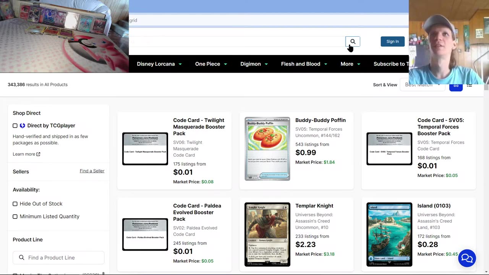Open the live chat bubble icon
This screenshot has height=275, width=489.
pyautogui.click(x=467, y=258)
